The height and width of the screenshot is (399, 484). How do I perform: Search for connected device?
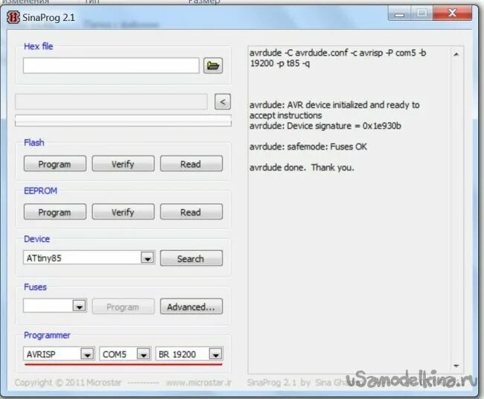pyautogui.click(x=191, y=258)
